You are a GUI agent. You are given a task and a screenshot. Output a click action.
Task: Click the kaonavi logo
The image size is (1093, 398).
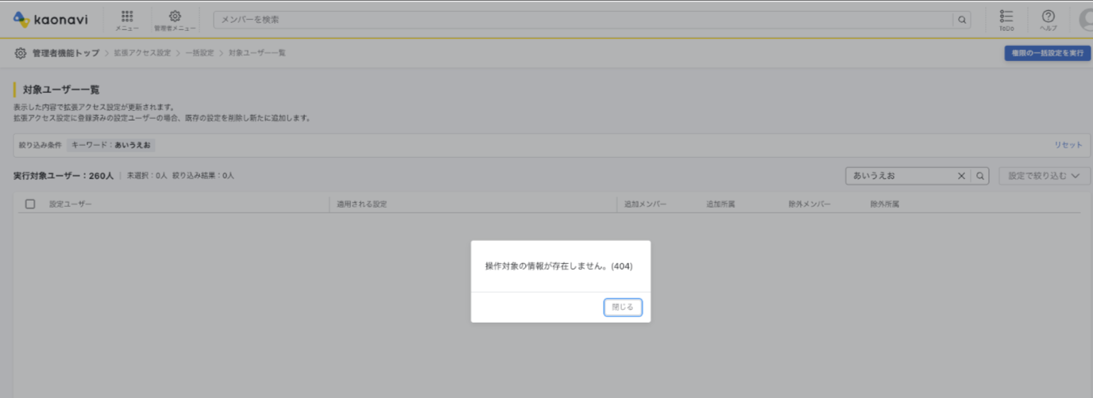coord(50,19)
